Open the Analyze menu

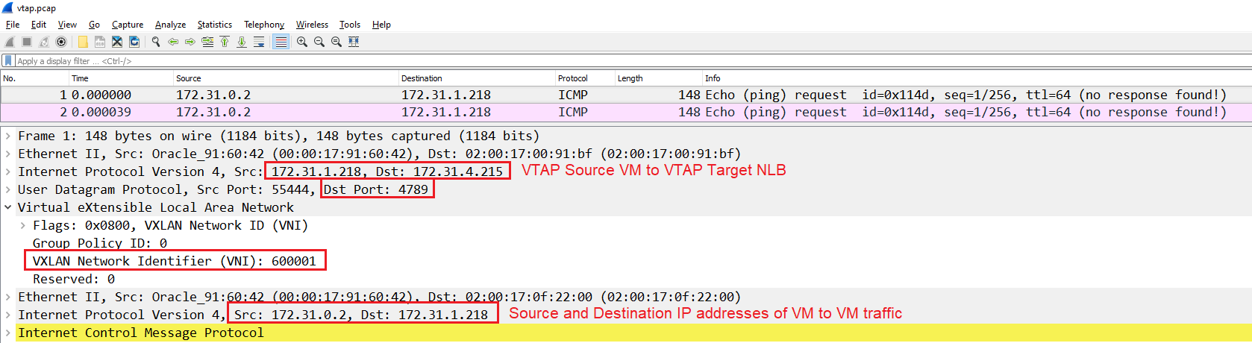point(170,25)
